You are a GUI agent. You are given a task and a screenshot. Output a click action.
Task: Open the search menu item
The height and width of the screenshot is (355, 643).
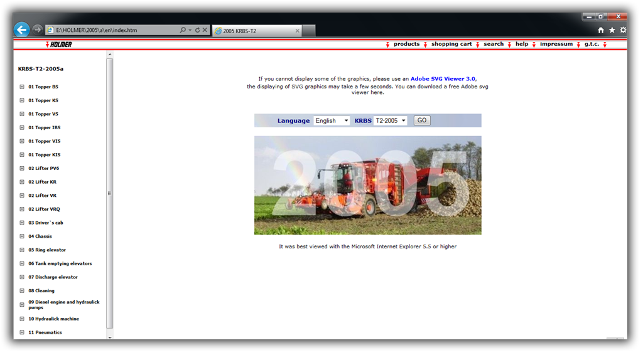point(494,44)
